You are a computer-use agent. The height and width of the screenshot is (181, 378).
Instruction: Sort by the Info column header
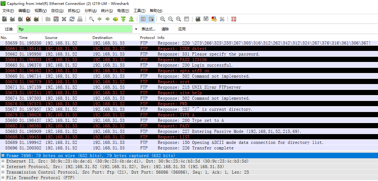pyautogui.click(x=267, y=37)
